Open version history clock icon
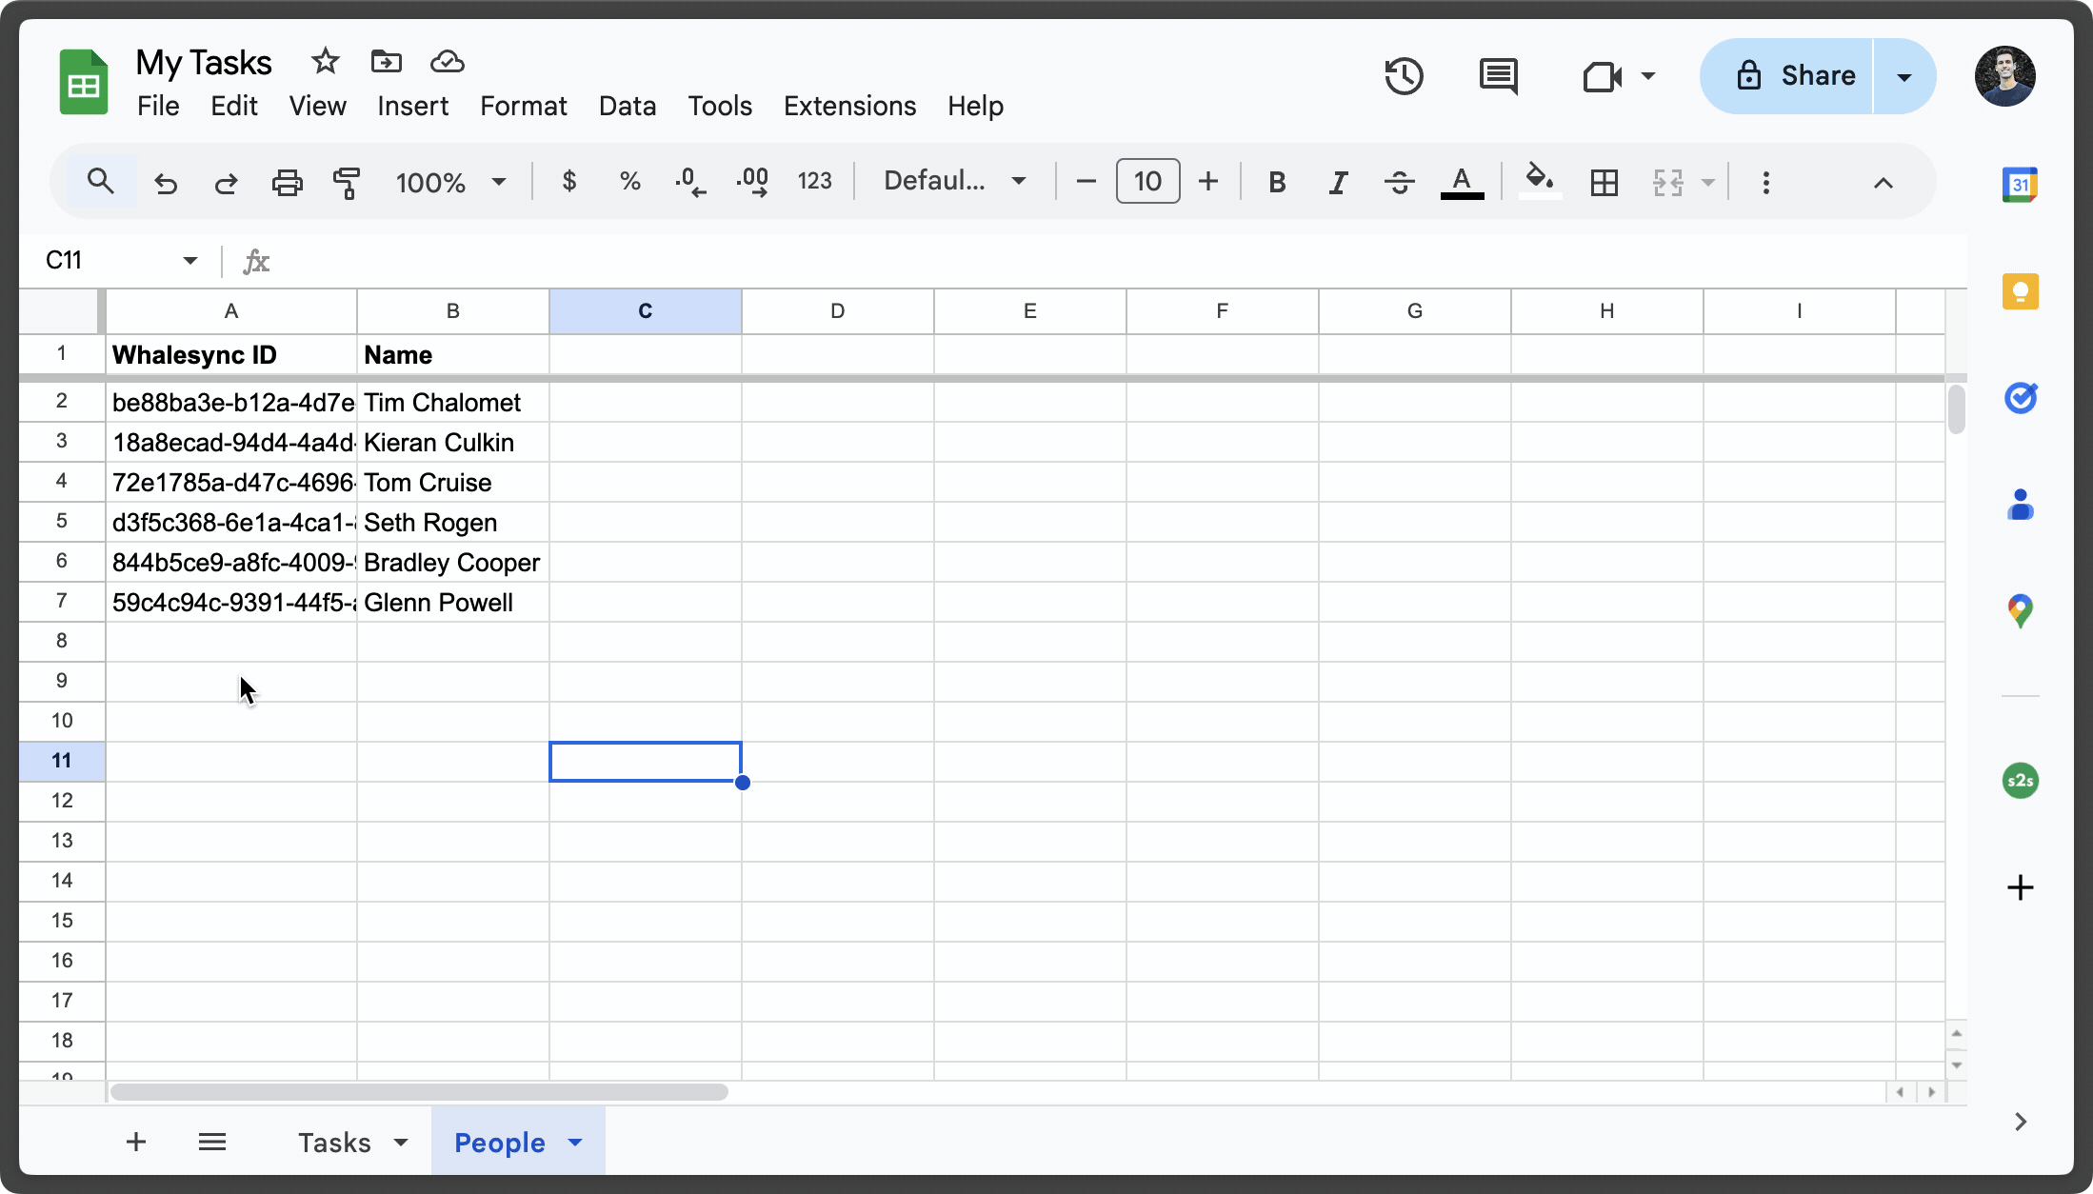 [x=1404, y=76]
